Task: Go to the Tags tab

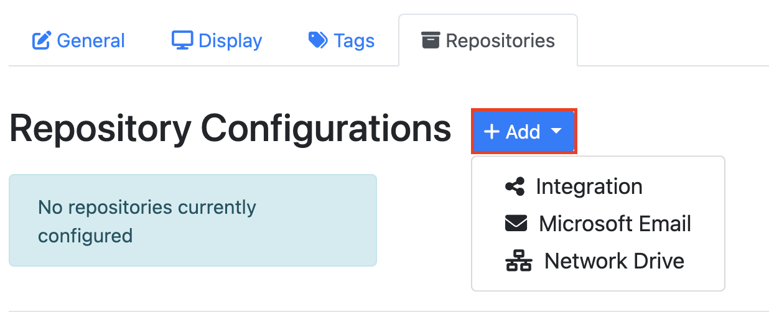Action: click(354, 41)
